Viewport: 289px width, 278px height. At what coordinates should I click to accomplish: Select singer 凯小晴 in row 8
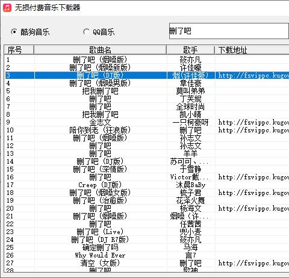pos(190,114)
